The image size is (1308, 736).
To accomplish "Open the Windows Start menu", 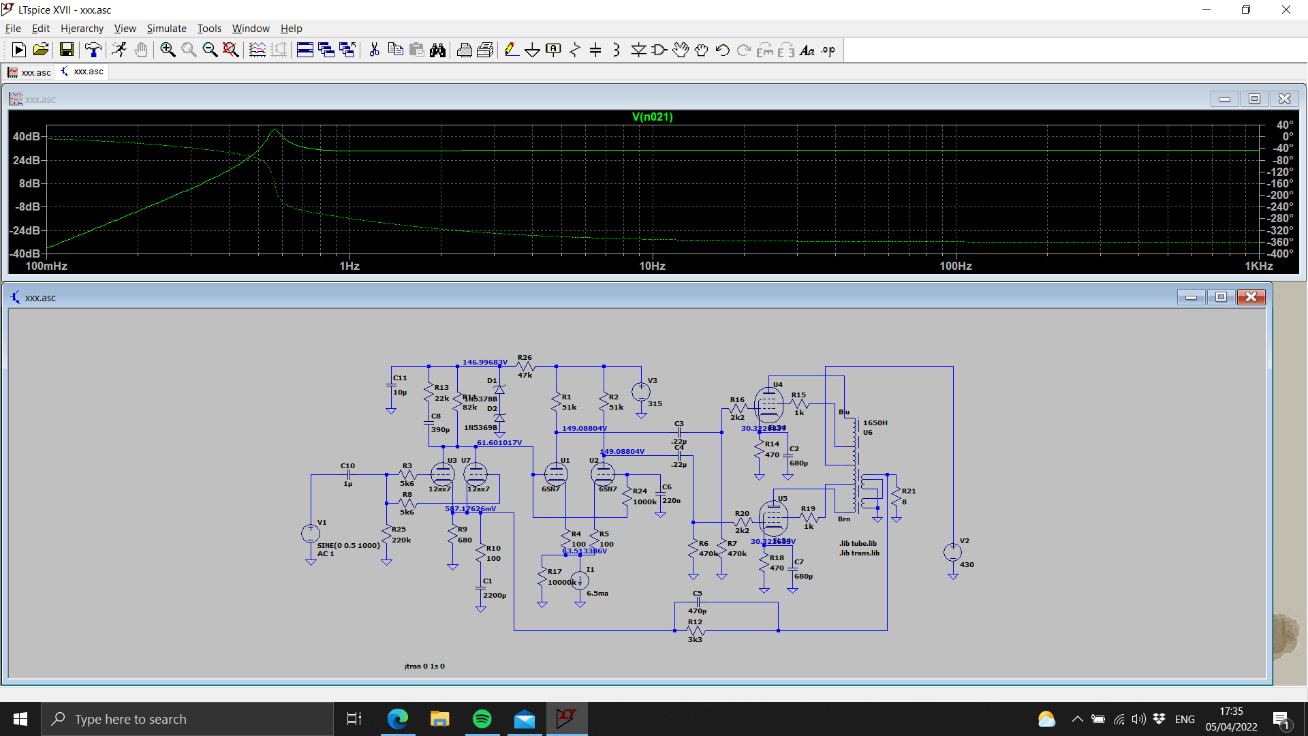I will click(x=20, y=719).
